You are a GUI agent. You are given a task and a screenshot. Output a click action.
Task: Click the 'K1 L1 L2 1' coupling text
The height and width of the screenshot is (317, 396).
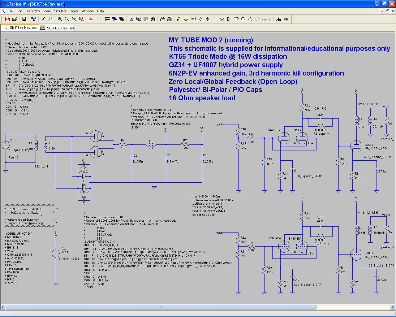(x=40, y=167)
